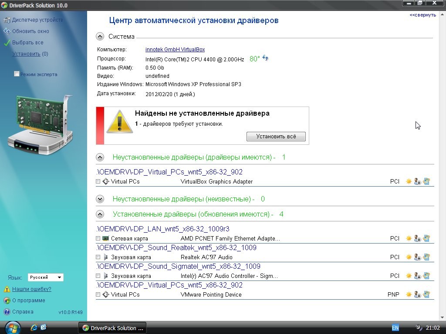446x334 pixels.
Task: Click the 80° CPU temperature value
Action: [254, 59]
